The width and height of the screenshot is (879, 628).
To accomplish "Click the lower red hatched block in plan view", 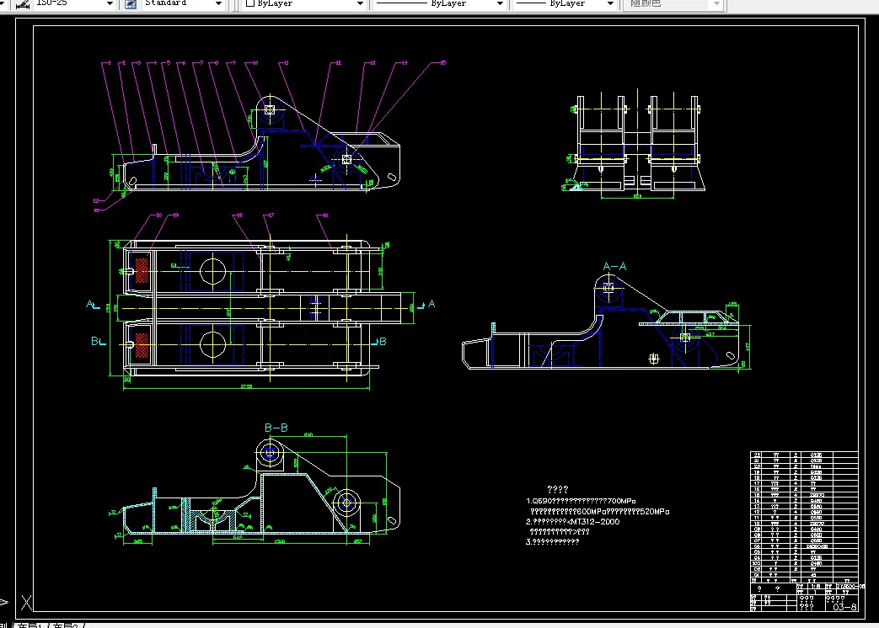I will [x=142, y=345].
